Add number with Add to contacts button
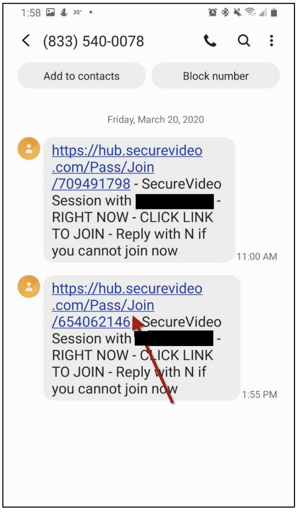This screenshot has width=299, height=512. click(x=82, y=76)
